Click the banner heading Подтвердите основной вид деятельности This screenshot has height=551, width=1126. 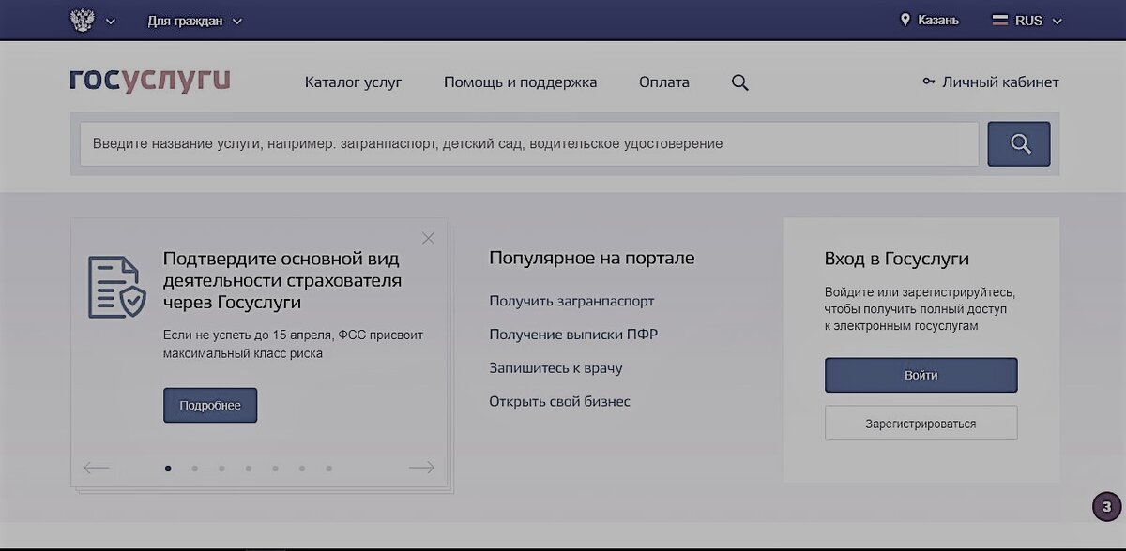point(282,280)
